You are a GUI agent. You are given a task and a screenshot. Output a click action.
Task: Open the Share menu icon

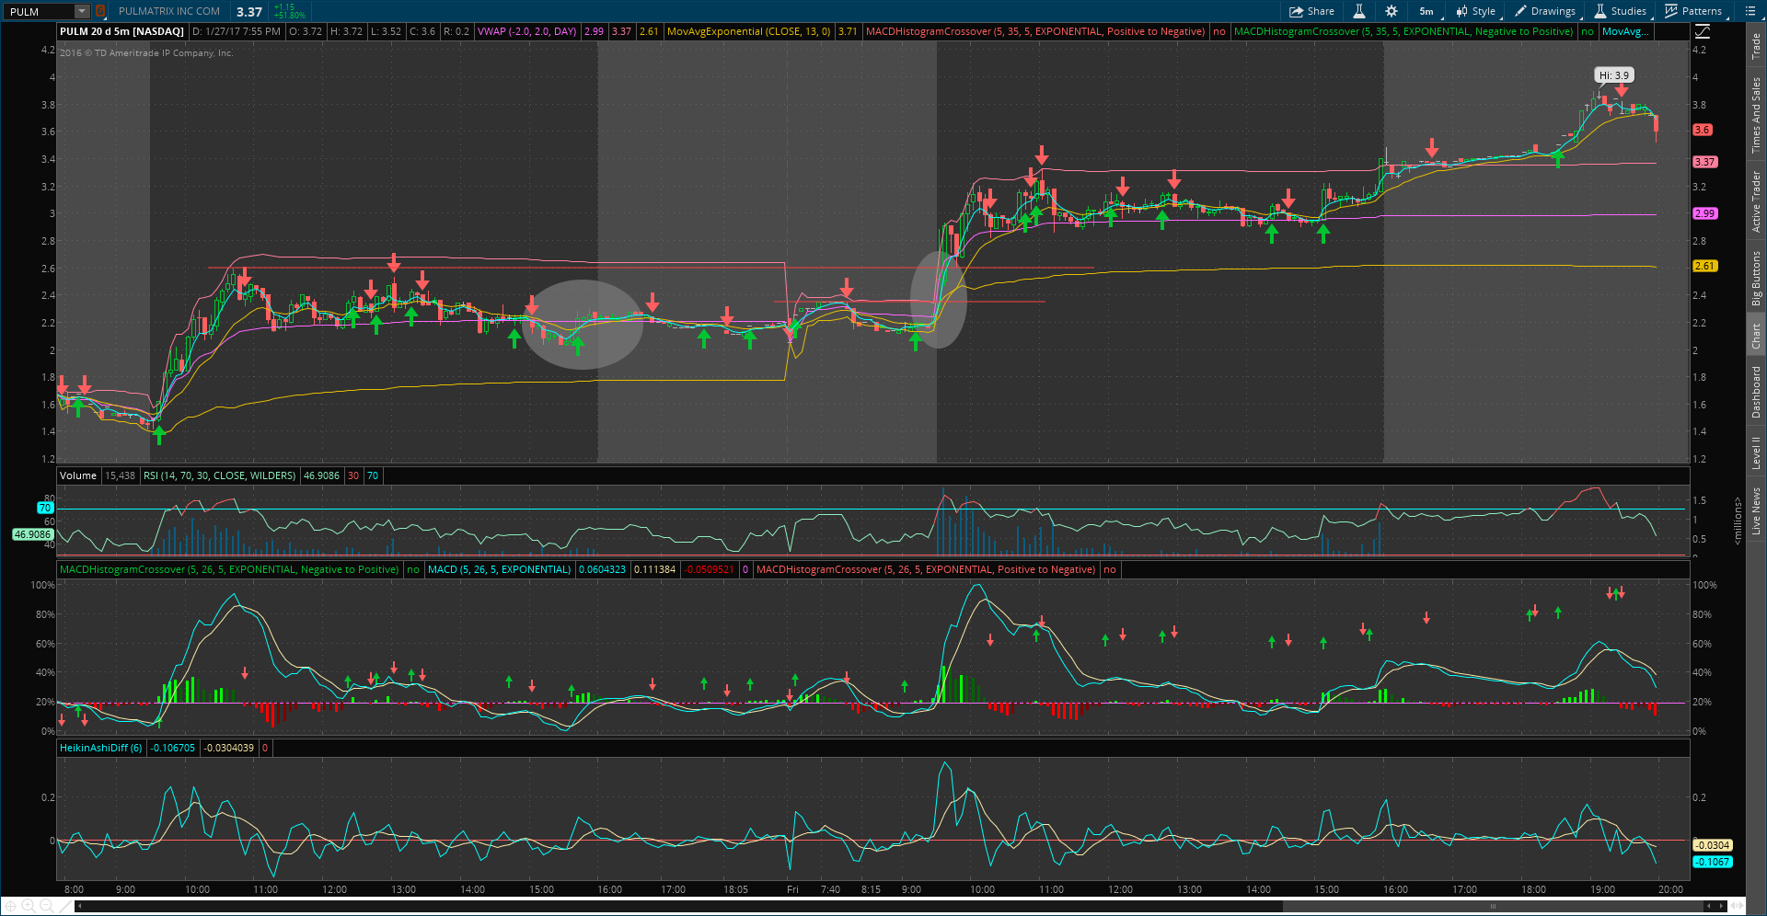pyautogui.click(x=1296, y=11)
